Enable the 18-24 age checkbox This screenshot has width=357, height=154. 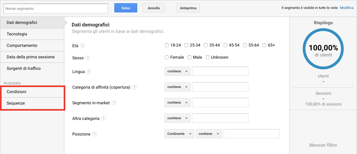(167, 45)
